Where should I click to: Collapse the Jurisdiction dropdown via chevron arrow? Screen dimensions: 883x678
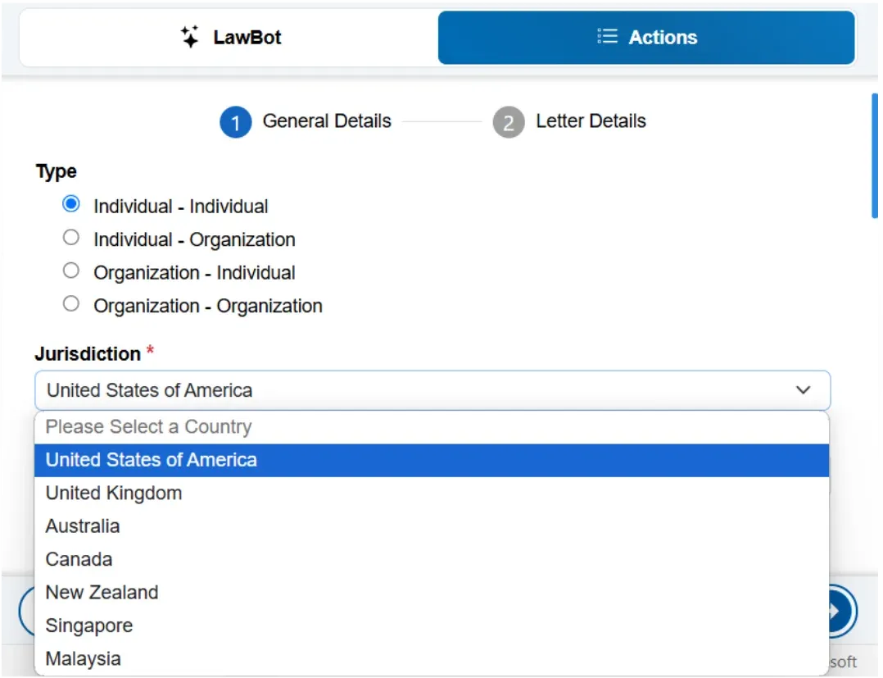(803, 390)
